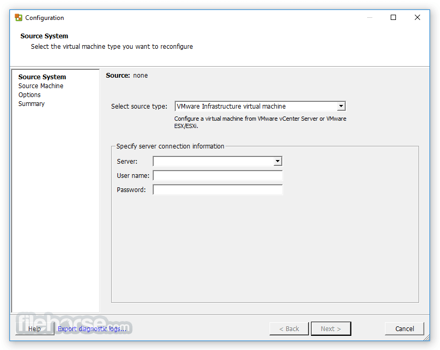Click the 'Select source type:' label

(139, 107)
